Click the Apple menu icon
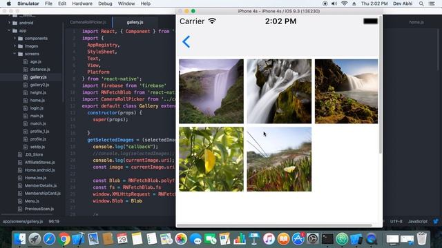The width and height of the screenshot is (442, 248). 9,3
